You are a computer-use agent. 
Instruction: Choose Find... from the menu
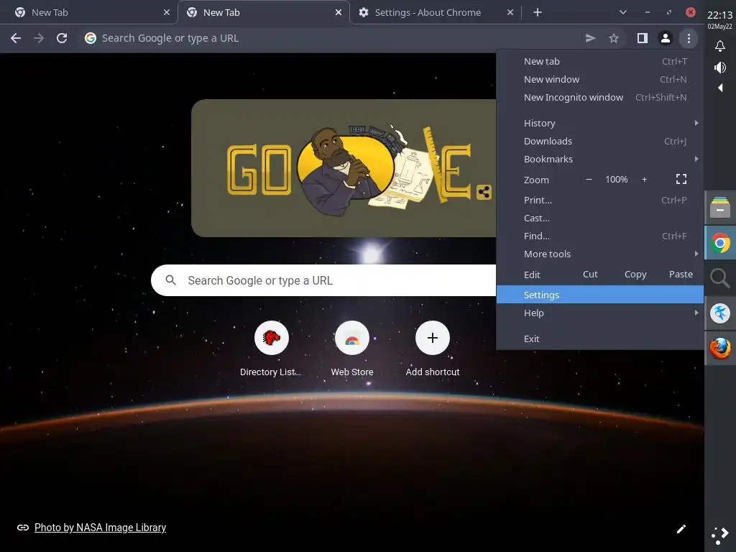[600, 236]
